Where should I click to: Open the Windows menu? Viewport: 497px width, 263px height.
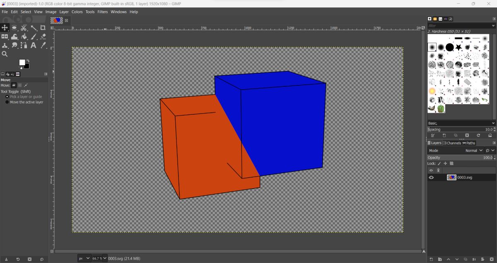point(118,12)
